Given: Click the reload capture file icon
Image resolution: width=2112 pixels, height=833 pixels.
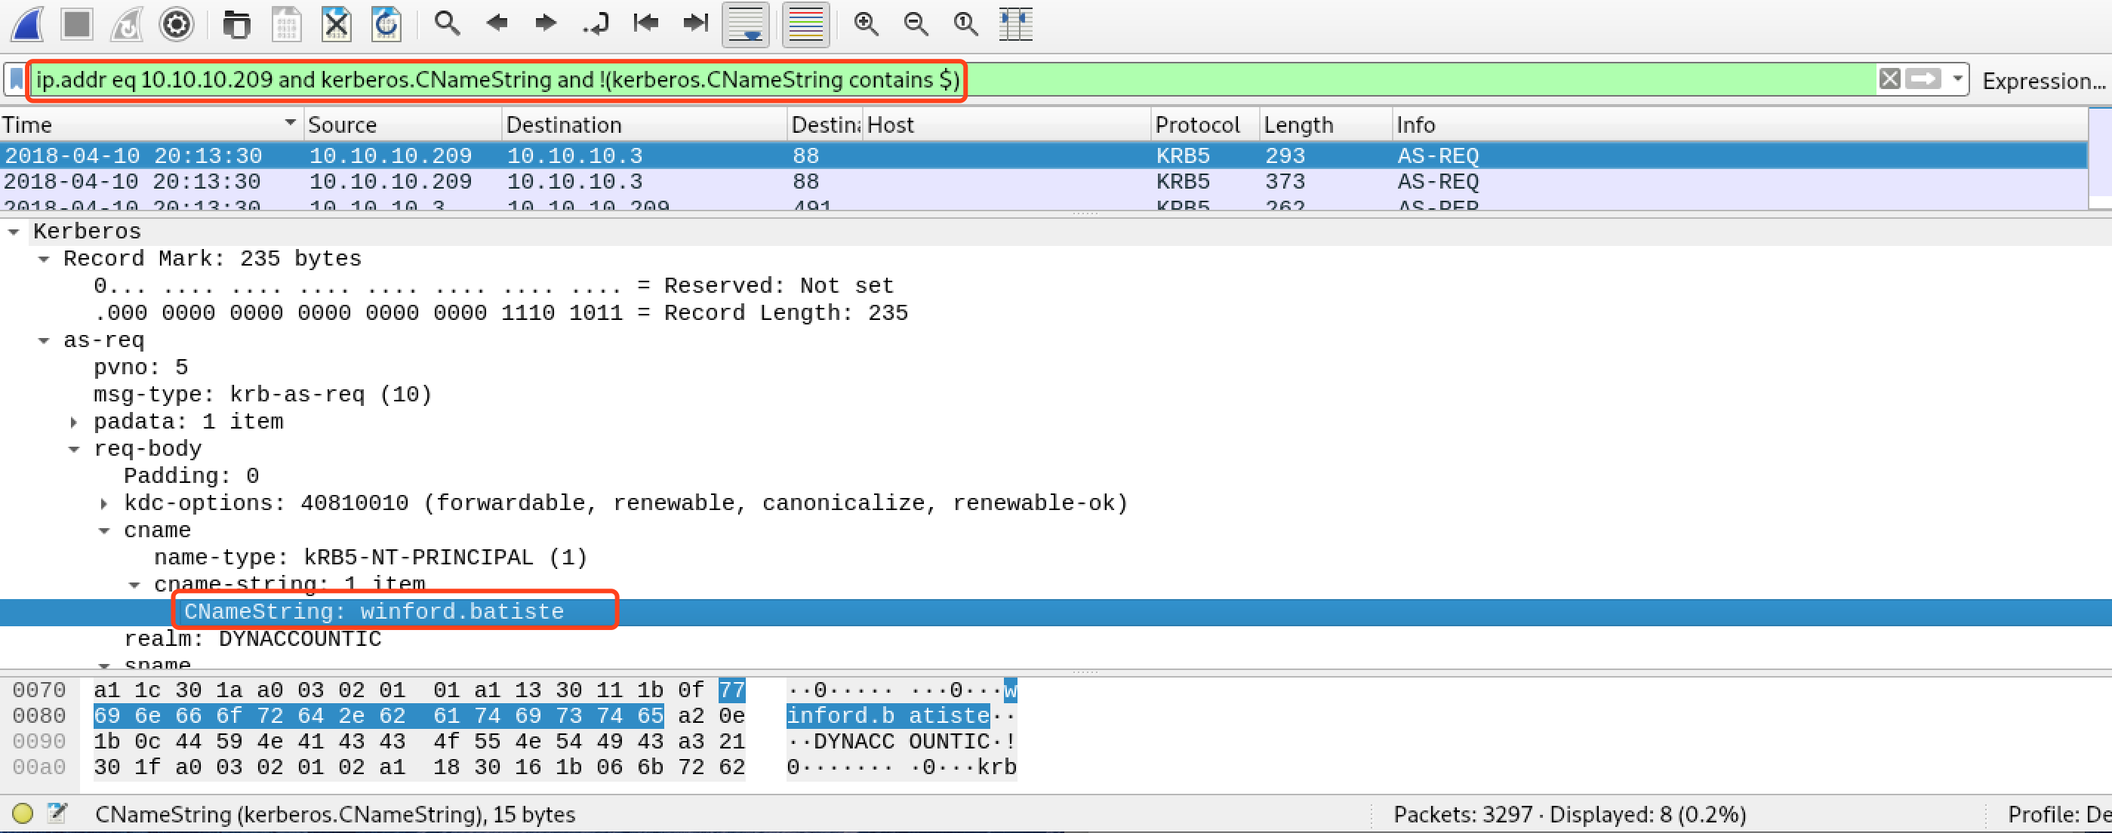Looking at the screenshot, I should (x=386, y=24).
